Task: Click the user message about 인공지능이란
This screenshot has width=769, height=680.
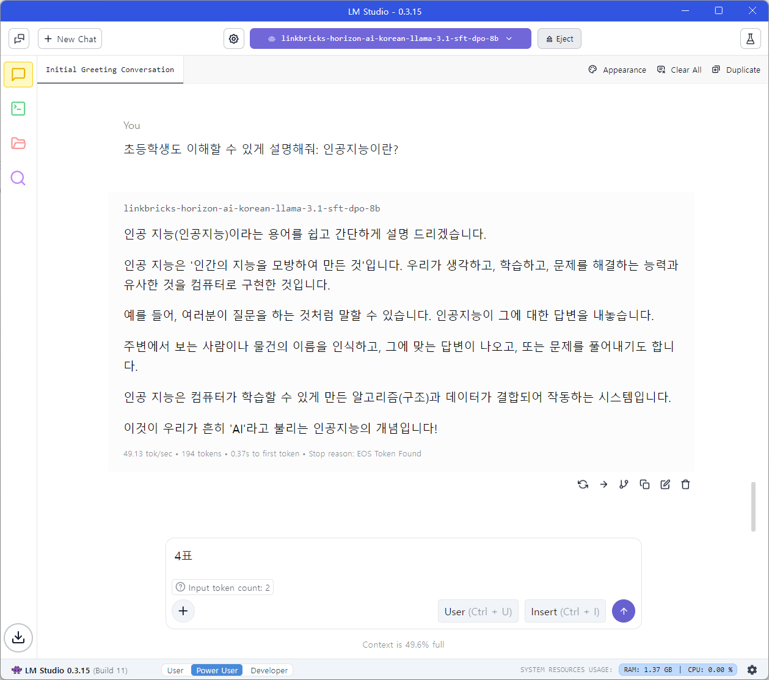Action: click(x=261, y=149)
